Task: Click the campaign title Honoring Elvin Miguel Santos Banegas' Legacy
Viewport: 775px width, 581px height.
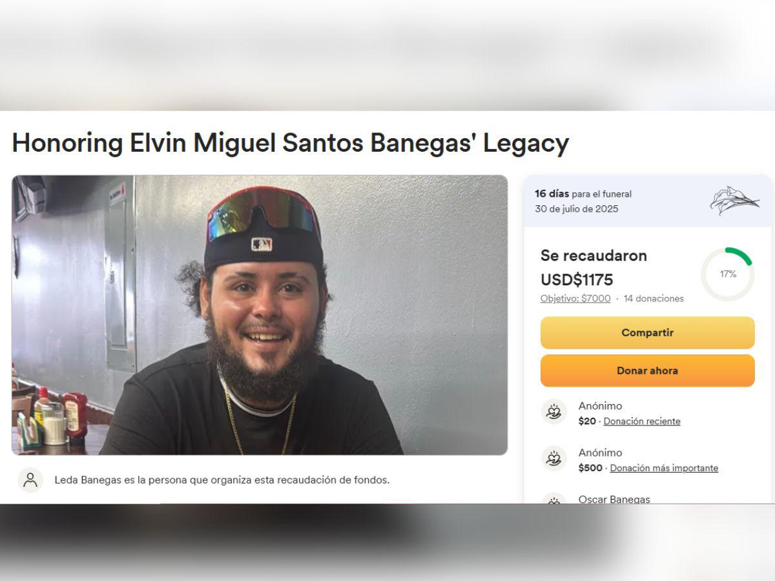Action: 290,143
